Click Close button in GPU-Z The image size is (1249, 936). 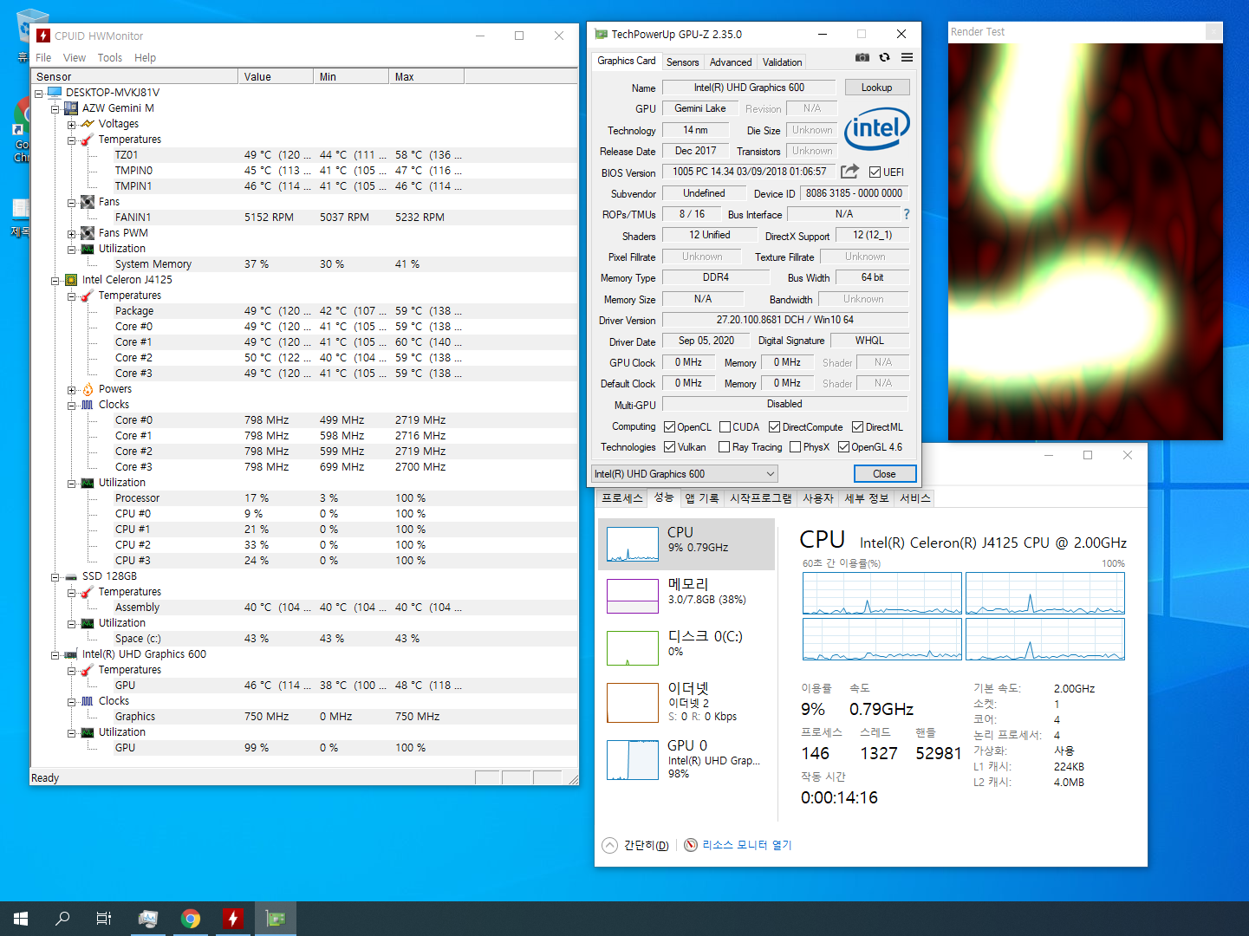tap(884, 474)
